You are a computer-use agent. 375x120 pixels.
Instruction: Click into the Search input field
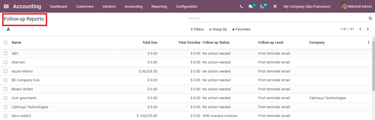click(277, 18)
